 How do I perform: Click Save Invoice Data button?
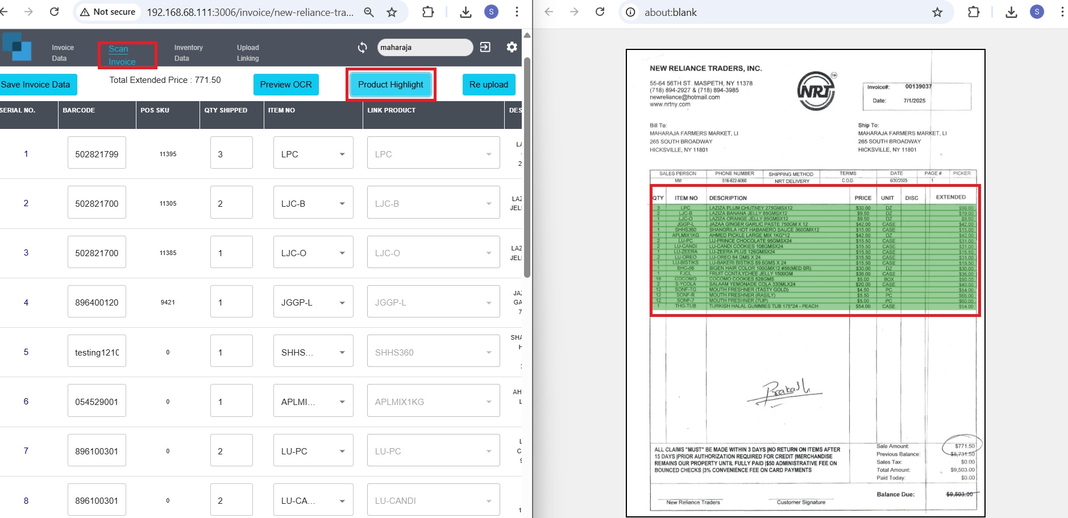click(37, 85)
